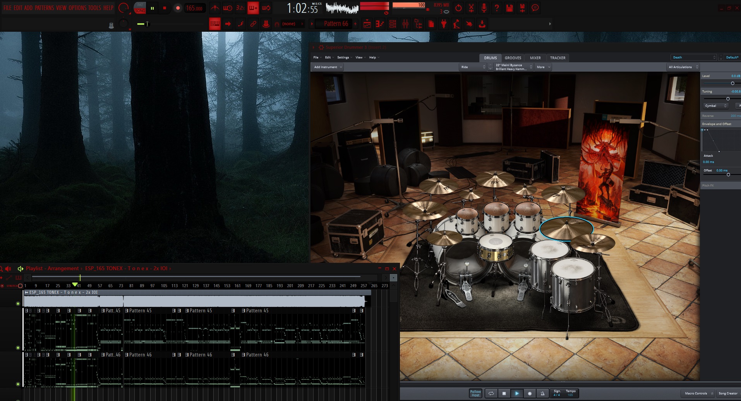Click the stamp tool icon in the toolbar
741x401 pixels.
266,24
